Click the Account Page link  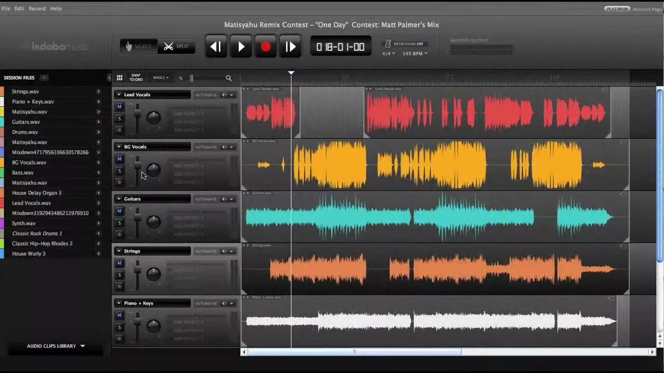[647, 9]
